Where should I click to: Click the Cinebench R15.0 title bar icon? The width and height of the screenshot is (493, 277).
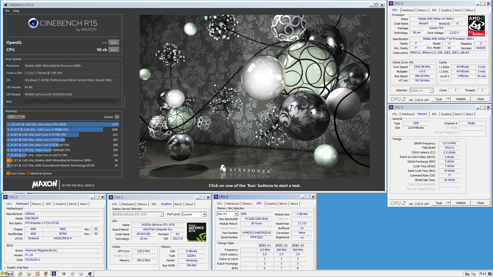click(x=6, y=5)
